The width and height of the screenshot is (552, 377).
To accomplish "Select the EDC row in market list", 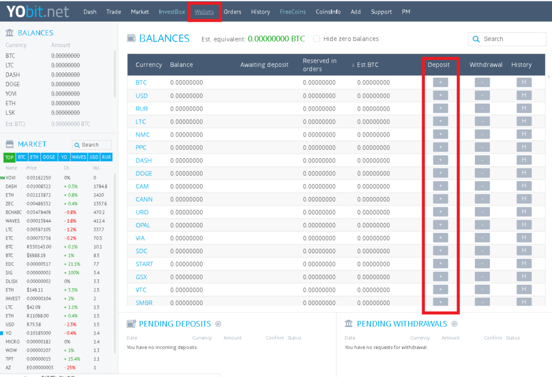I will pyautogui.click(x=56, y=264).
